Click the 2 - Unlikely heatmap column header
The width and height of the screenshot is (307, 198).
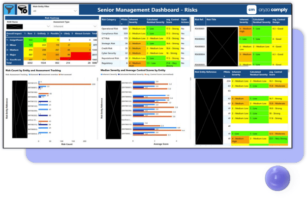40,33
